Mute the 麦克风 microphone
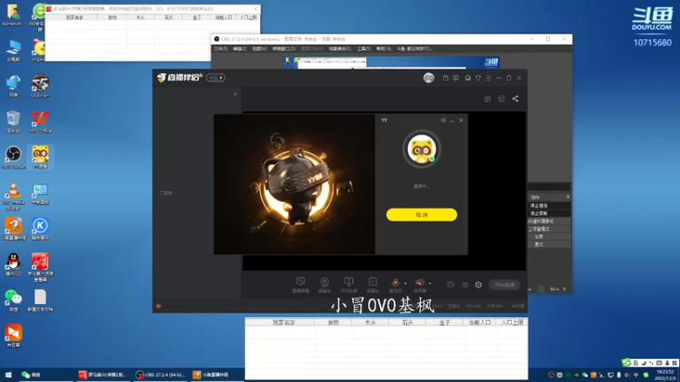Image resolution: width=680 pixels, height=382 pixels. [395, 285]
